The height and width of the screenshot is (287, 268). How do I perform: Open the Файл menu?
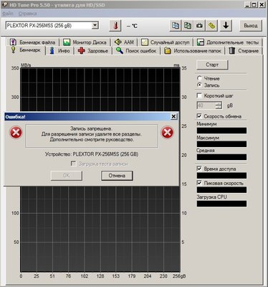coord(8,14)
